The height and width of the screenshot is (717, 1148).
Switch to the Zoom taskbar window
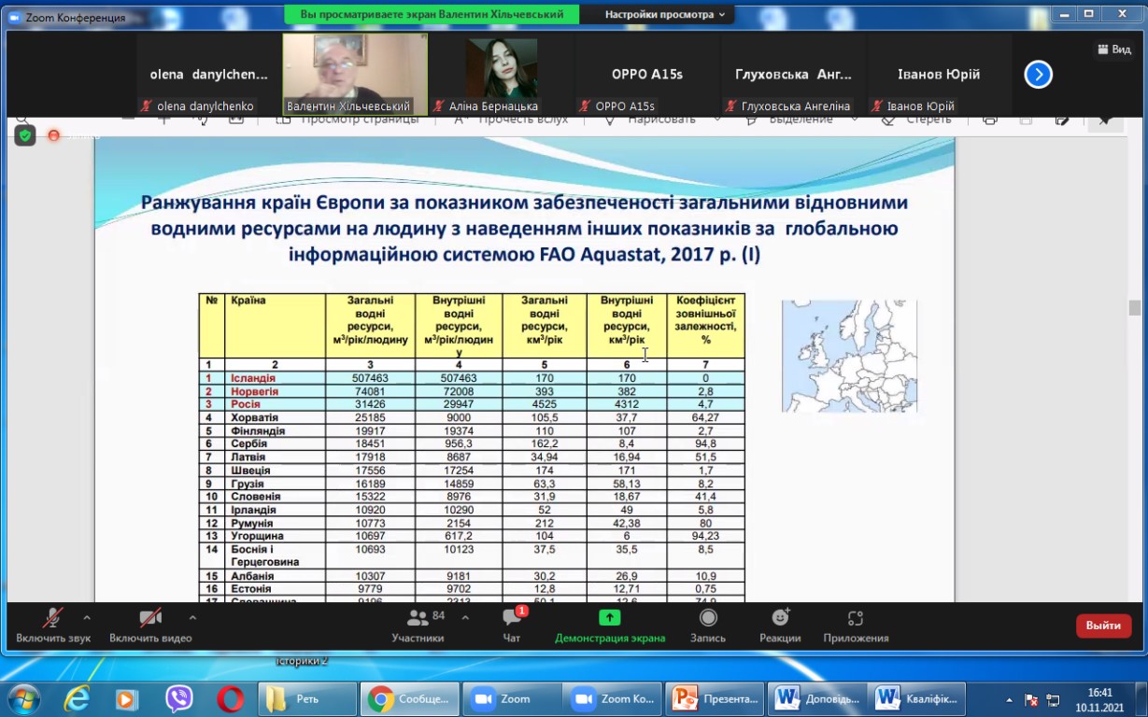coord(512,698)
